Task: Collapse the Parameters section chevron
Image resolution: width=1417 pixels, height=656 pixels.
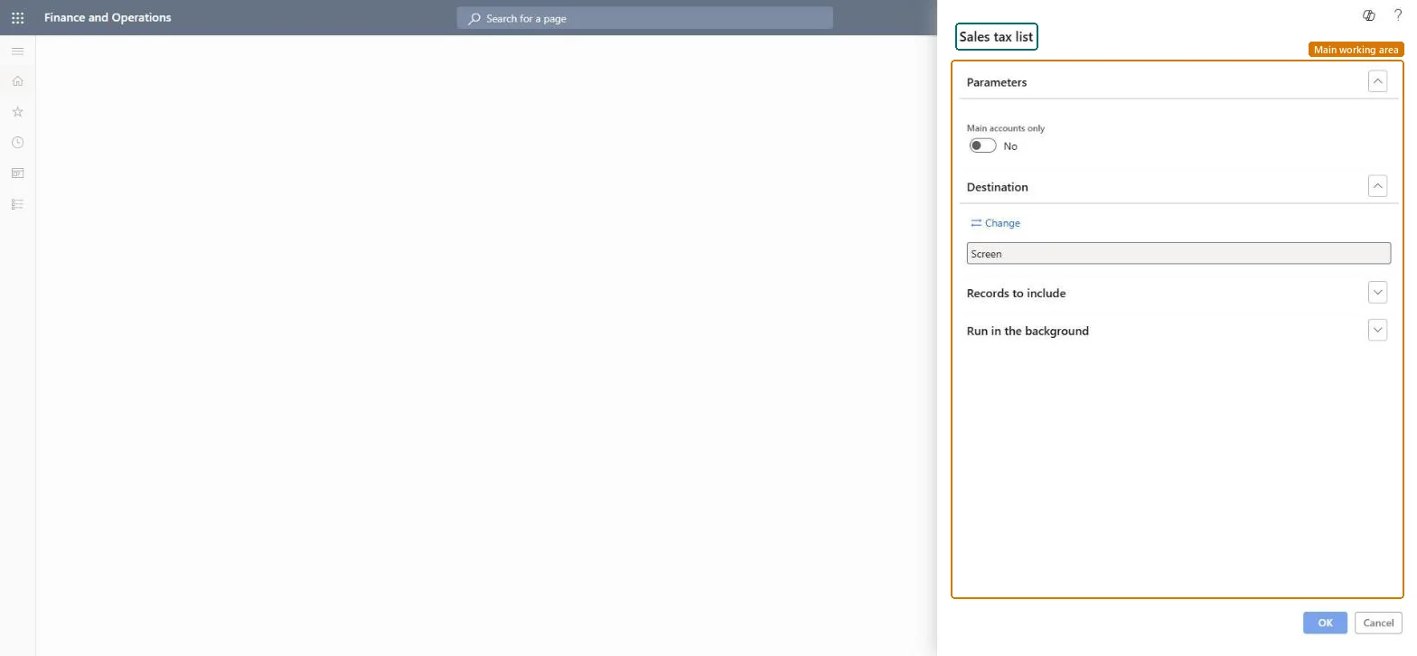Action: coord(1377,81)
